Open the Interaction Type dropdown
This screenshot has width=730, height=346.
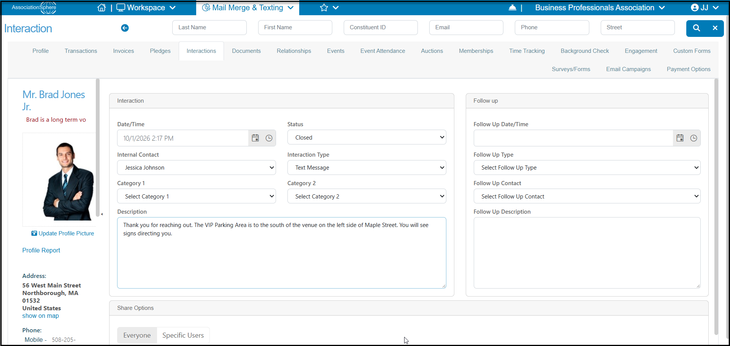click(367, 168)
